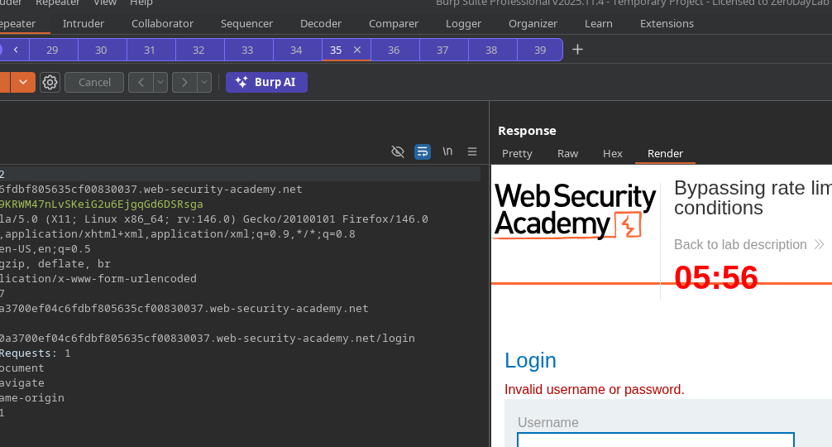The height and width of the screenshot is (447, 832).
Task: Open Repeater request settings gear
Action: (50, 82)
